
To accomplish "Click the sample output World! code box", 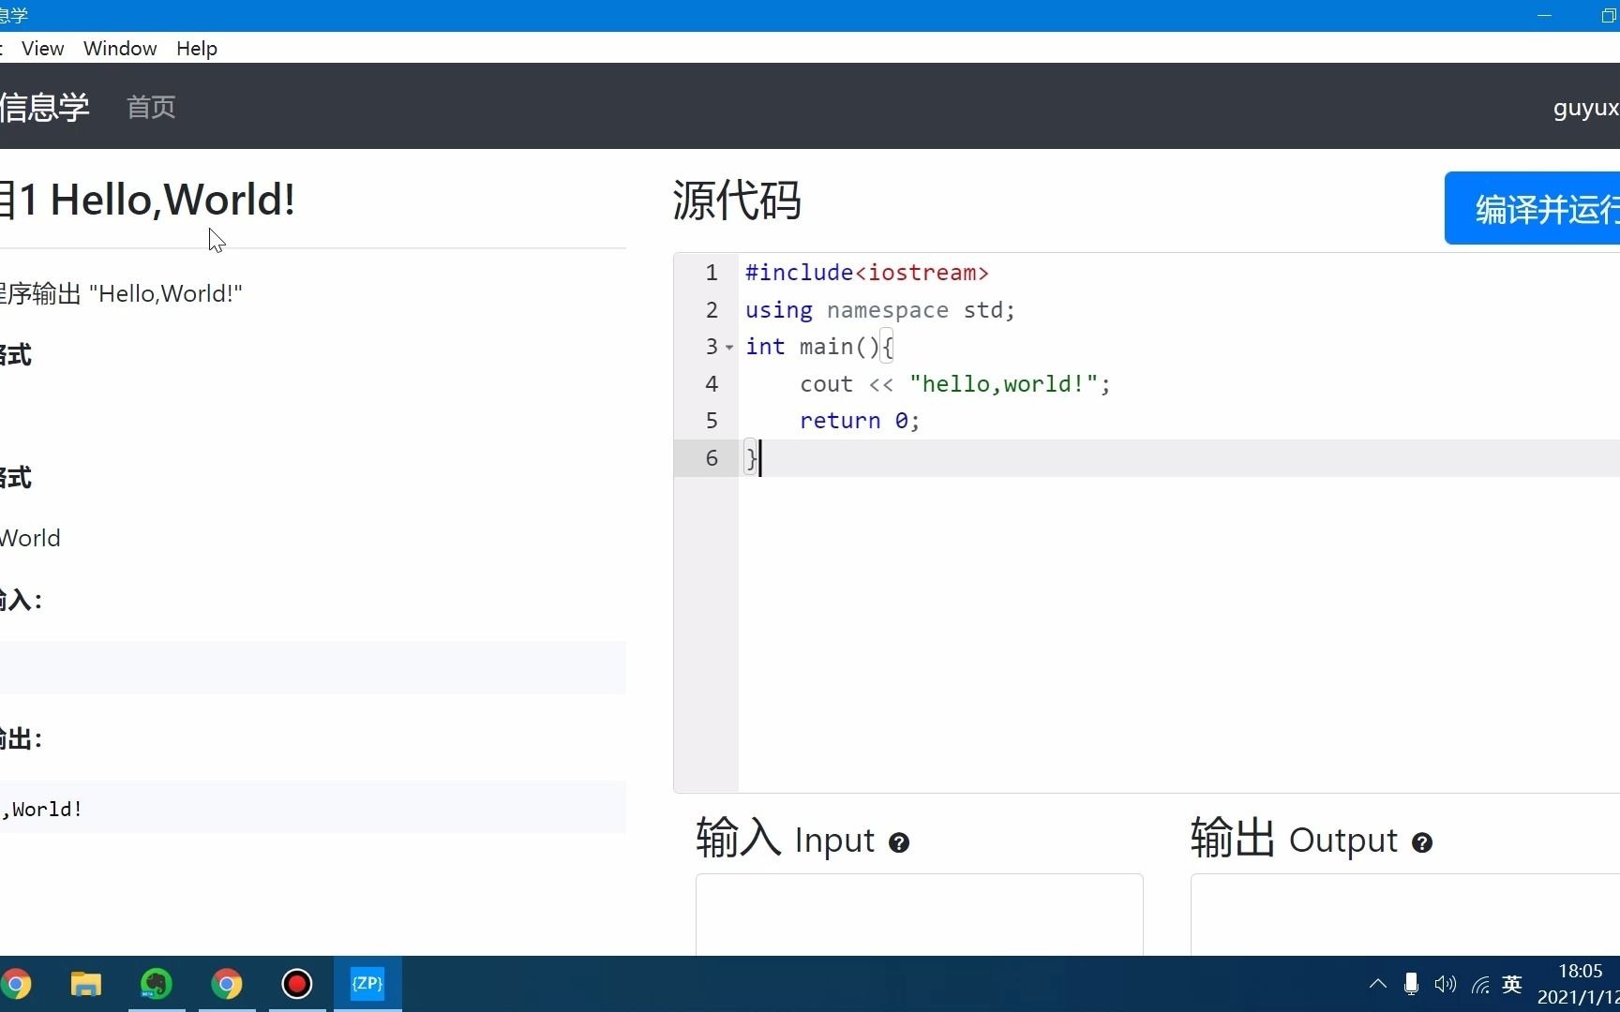I will (313, 808).
